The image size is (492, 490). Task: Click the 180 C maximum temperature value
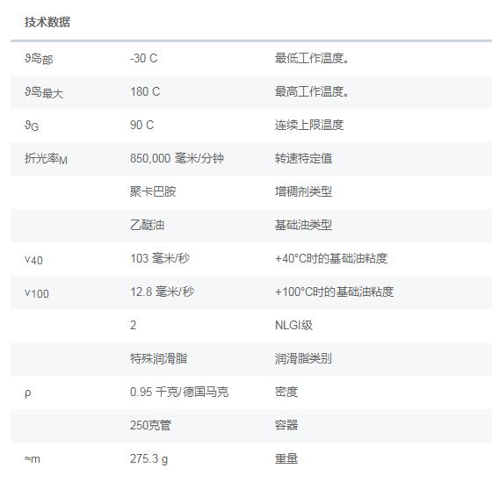click(145, 91)
